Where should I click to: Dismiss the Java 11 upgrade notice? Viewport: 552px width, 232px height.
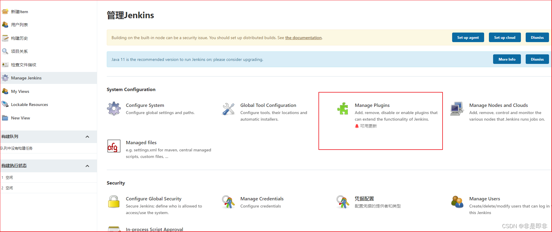click(x=537, y=59)
